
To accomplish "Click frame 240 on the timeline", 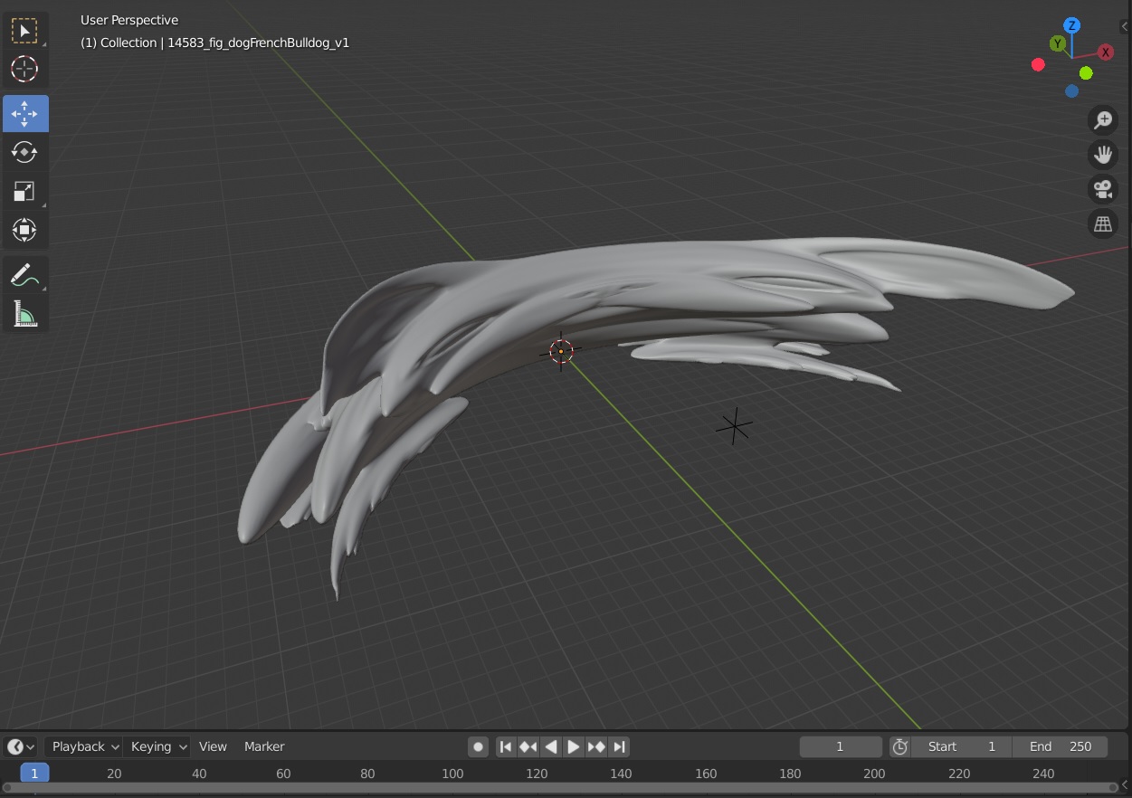I will tap(1043, 773).
